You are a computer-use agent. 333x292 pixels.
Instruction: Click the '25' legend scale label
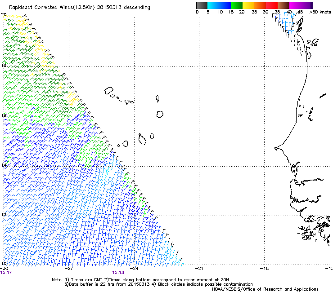pos(254,12)
